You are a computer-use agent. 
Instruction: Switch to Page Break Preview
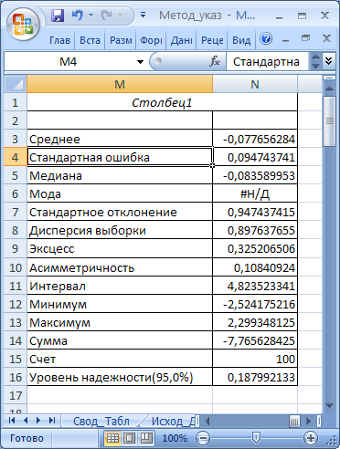(x=146, y=438)
